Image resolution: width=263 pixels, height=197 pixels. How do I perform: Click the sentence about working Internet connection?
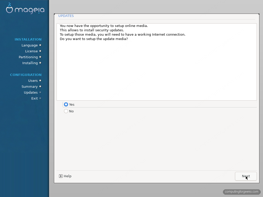(123, 35)
